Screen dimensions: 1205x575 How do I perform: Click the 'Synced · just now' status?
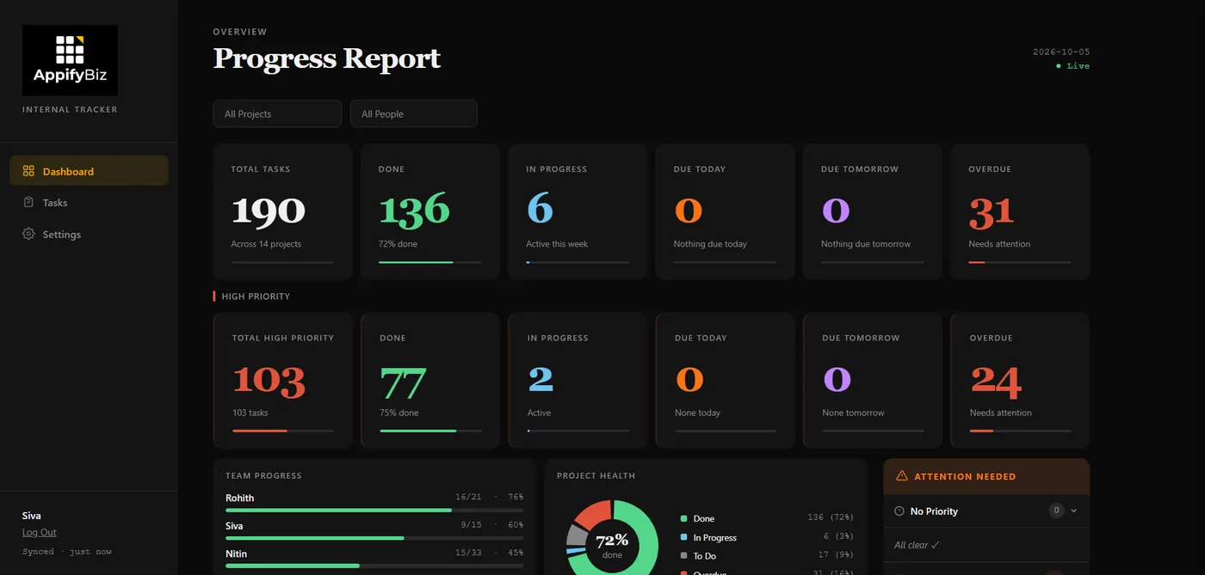click(67, 552)
